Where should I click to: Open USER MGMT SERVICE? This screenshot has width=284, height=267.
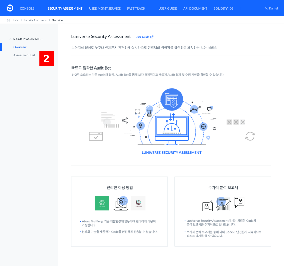tap(105, 8)
